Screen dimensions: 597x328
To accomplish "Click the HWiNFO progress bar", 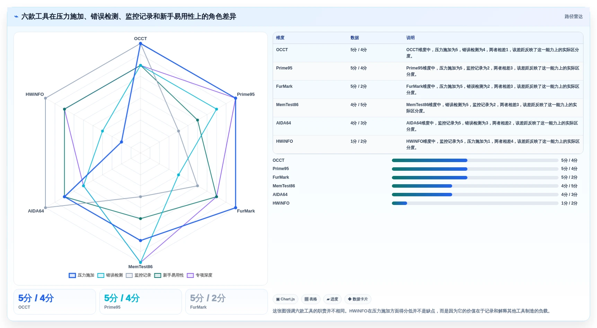I will (x=475, y=203).
